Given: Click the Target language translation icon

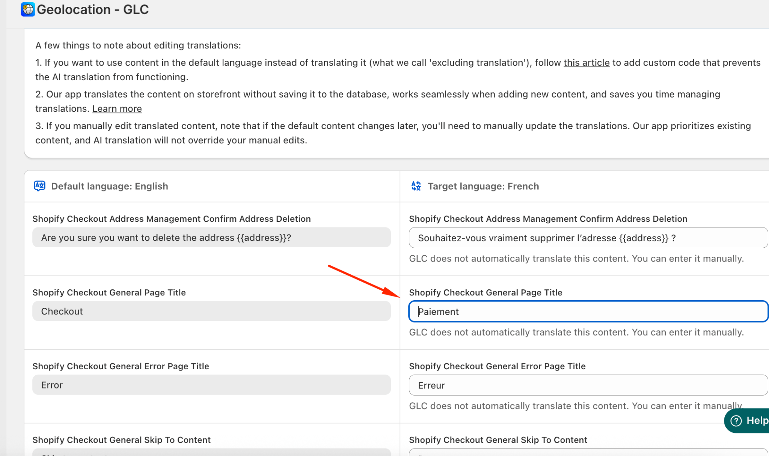Looking at the screenshot, I should [x=416, y=186].
